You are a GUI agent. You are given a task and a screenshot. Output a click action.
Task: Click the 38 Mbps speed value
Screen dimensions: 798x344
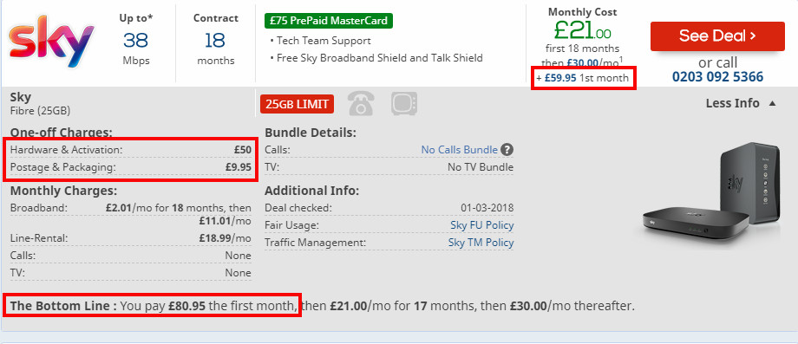point(136,39)
